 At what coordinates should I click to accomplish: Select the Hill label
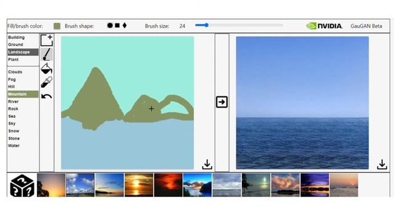pos(11,87)
